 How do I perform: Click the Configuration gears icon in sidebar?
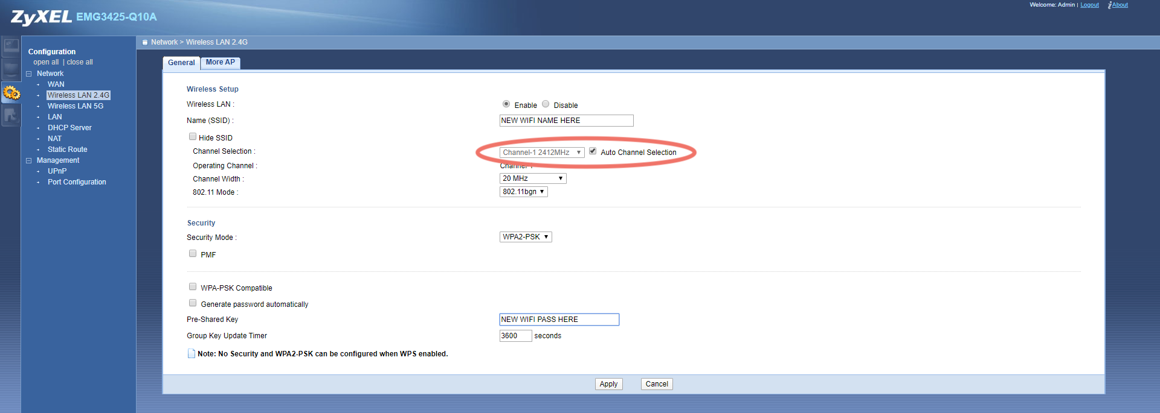click(11, 93)
